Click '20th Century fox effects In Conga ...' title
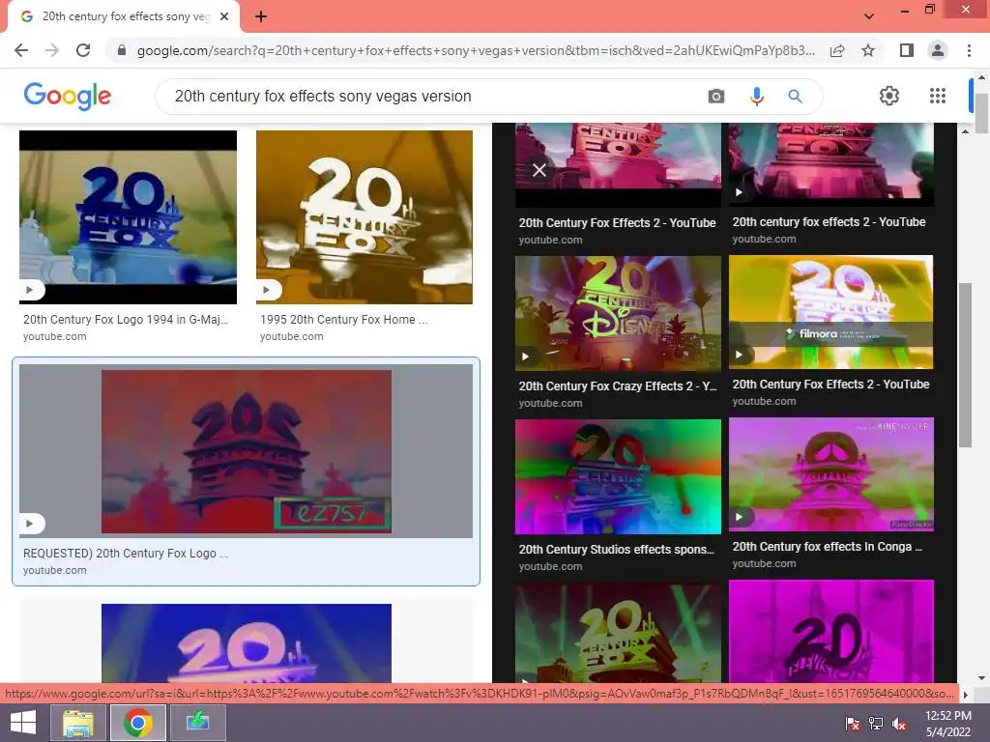Image resolution: width=990 pixels, height=742 pixels. click(828, 547)
